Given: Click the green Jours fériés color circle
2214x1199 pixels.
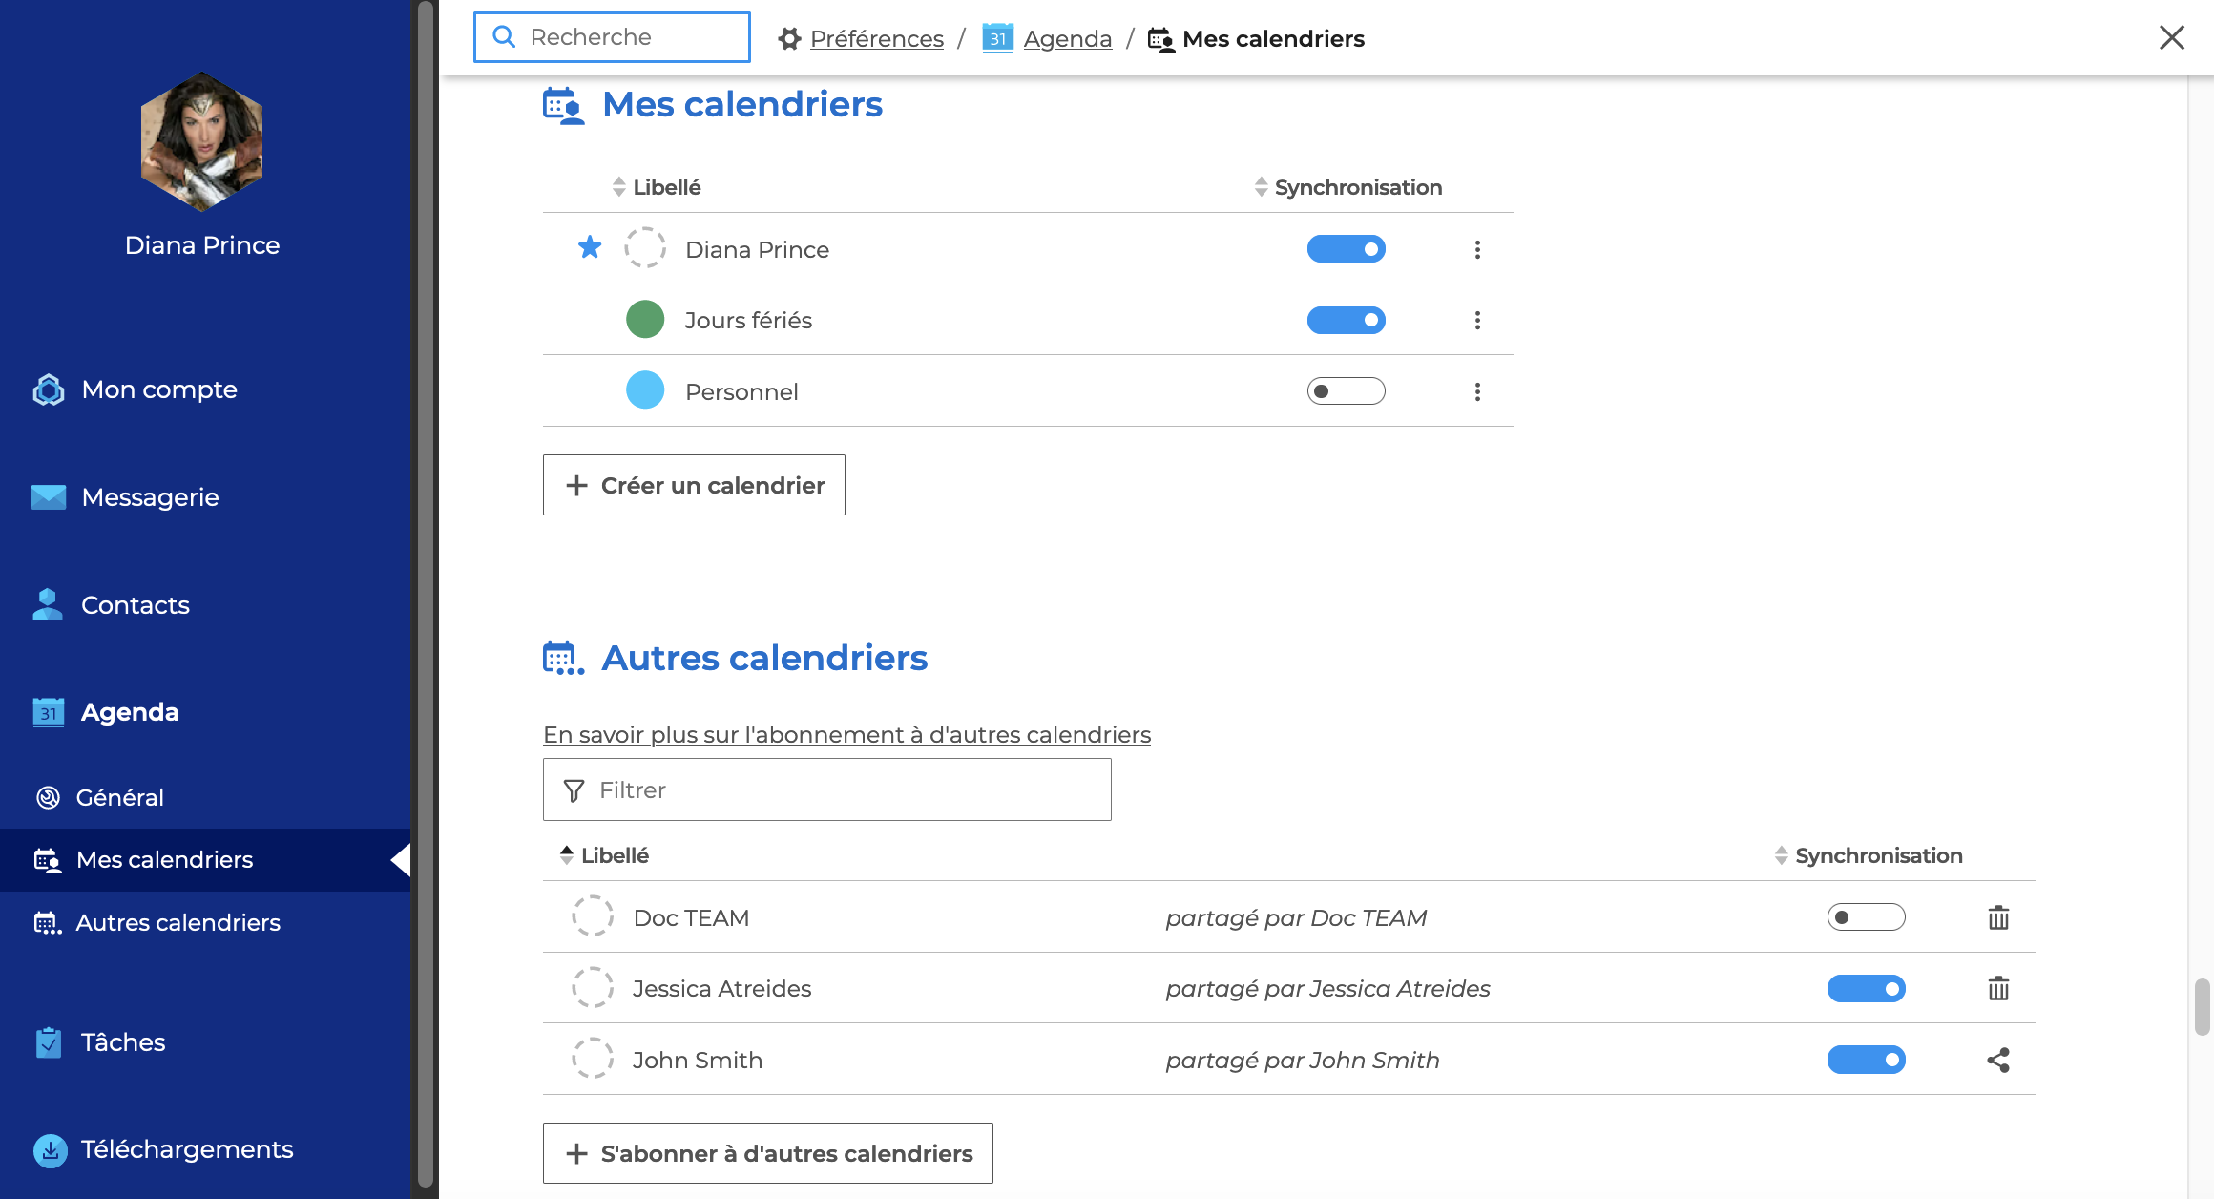Looking at the screenshot, I should tap(645, 319).
